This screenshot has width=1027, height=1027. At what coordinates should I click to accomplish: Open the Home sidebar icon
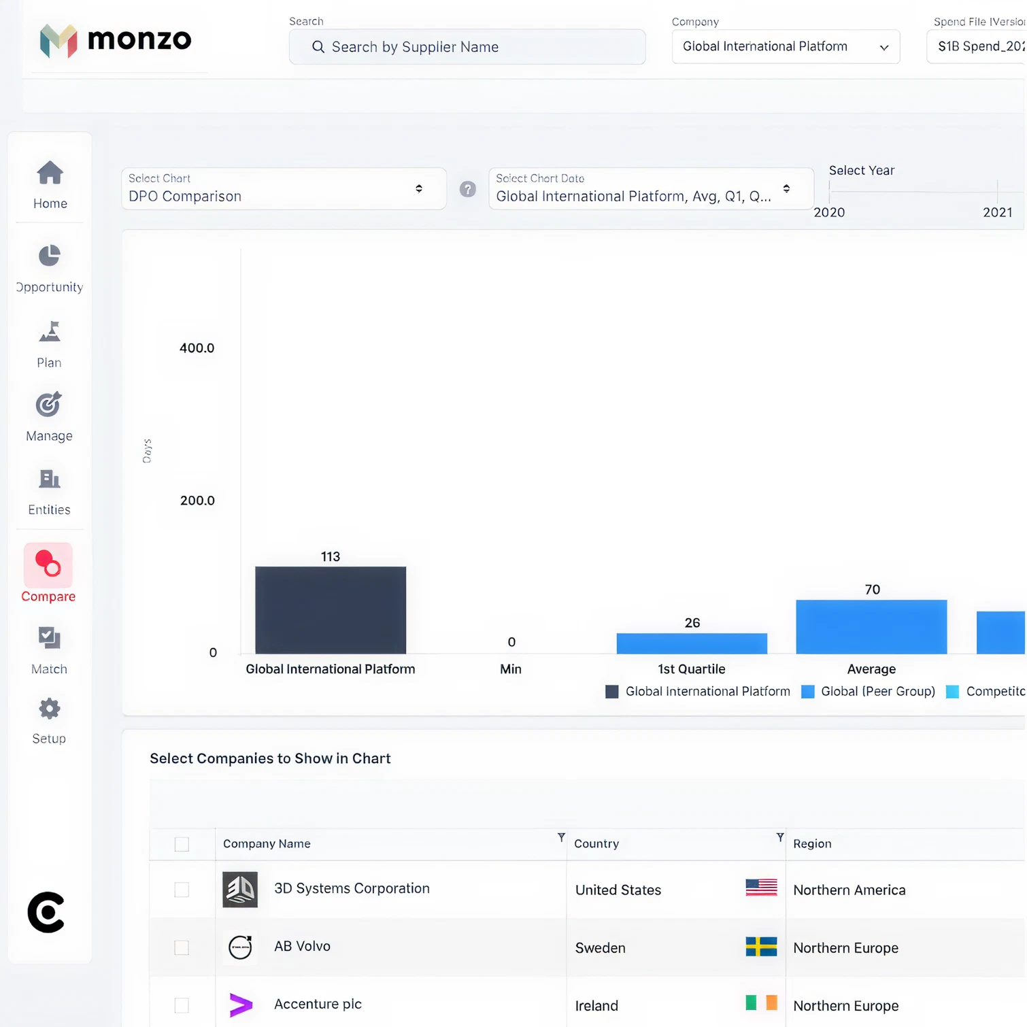pyautogui.click(x=50, y=173)
